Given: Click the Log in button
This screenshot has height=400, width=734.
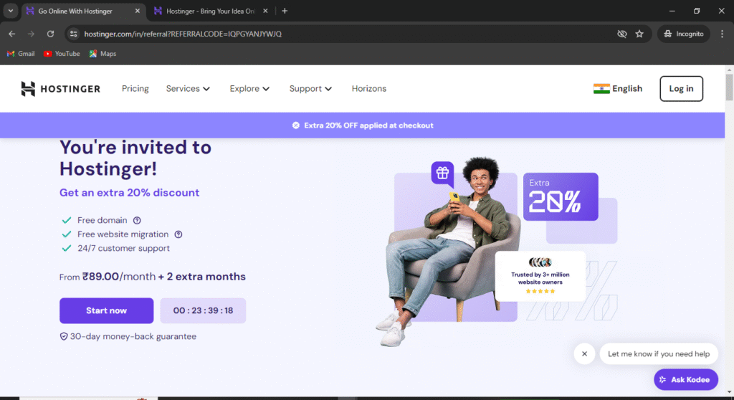Looking at the screenshot, I should click(681, 88).
